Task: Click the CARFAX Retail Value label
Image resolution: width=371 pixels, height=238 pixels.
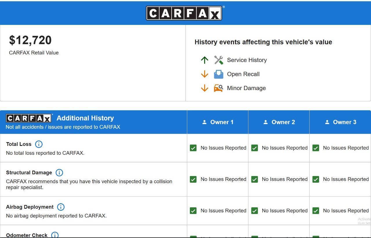Action: (x=34, y=53)
